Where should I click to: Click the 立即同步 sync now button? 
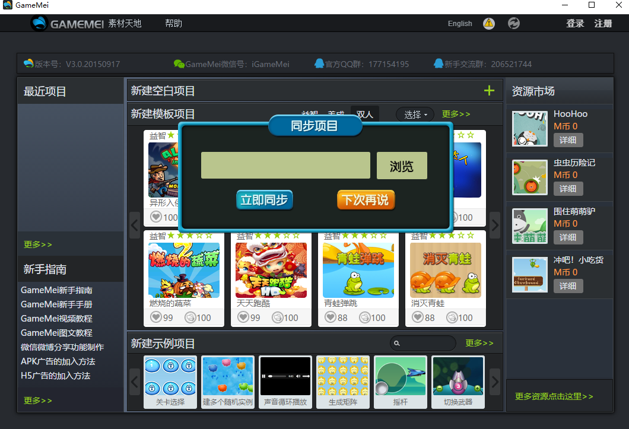[x=264, y=200]
